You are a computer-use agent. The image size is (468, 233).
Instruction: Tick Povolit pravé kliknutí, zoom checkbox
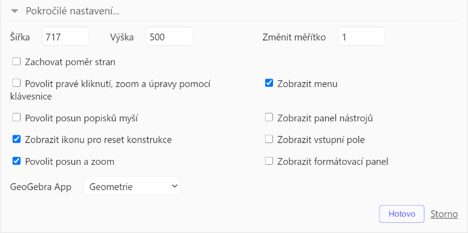click(16, 83)
